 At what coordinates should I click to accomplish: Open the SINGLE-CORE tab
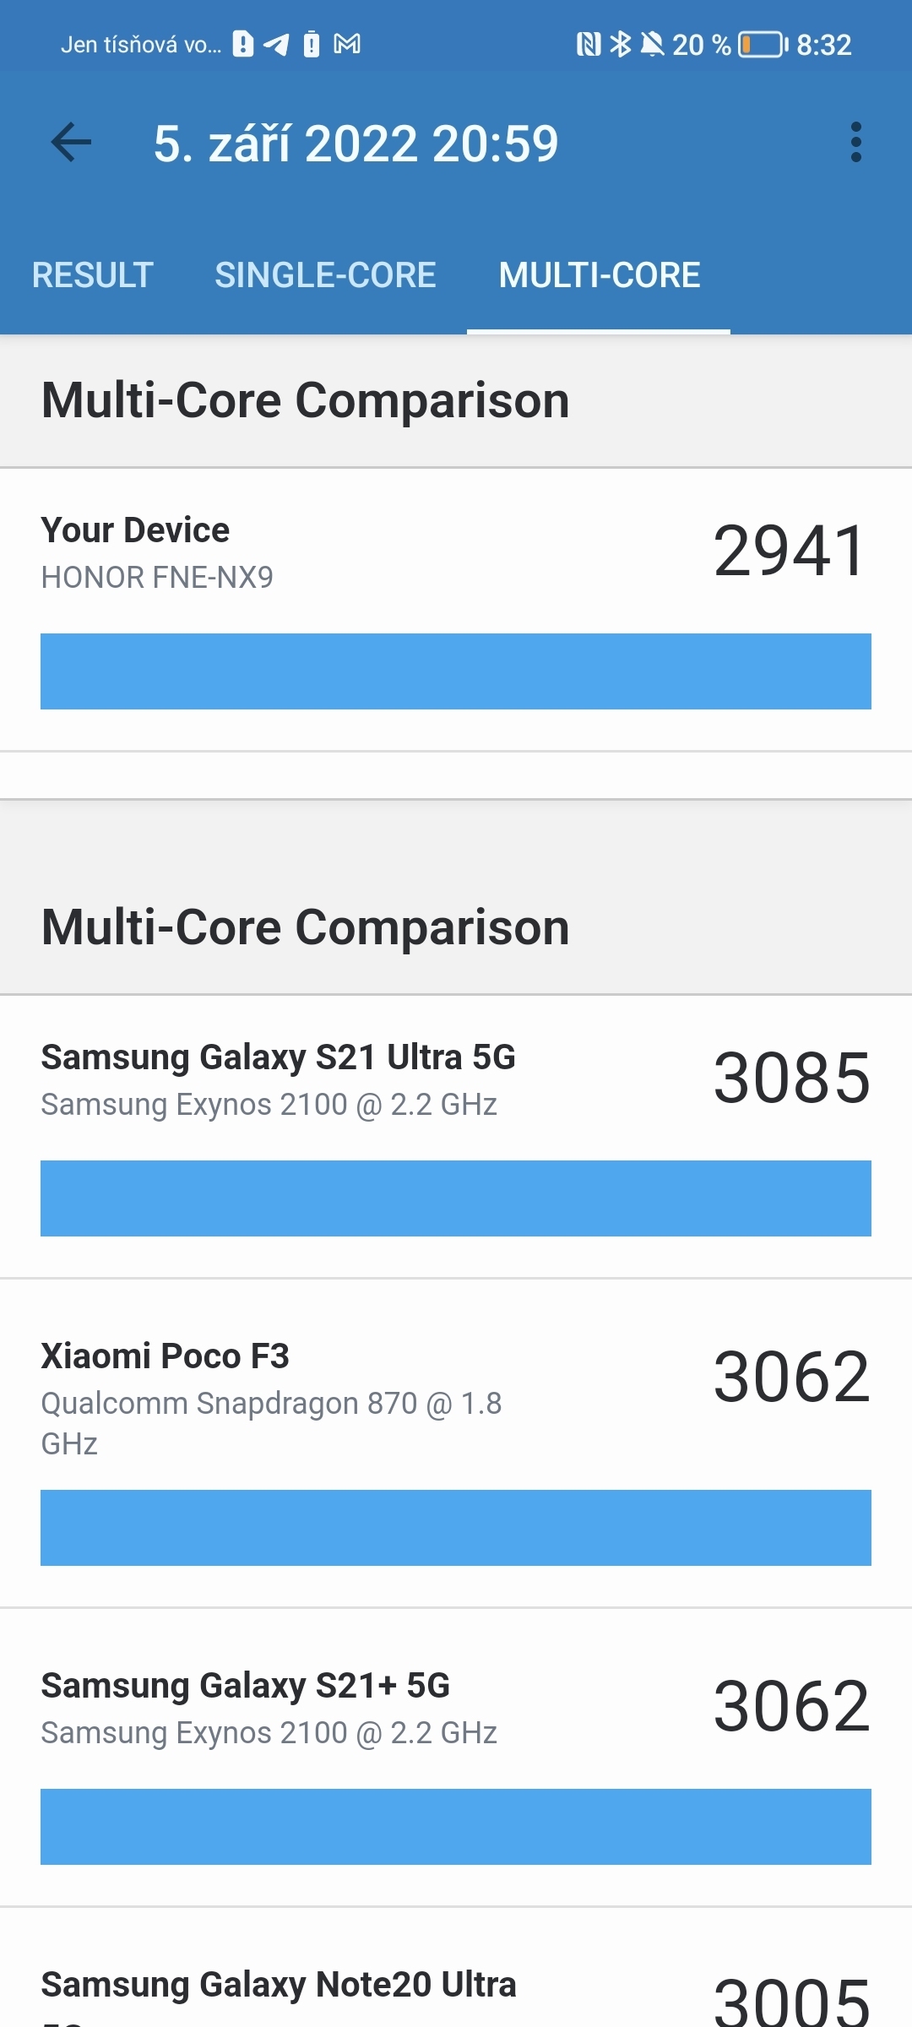[326, 274]
